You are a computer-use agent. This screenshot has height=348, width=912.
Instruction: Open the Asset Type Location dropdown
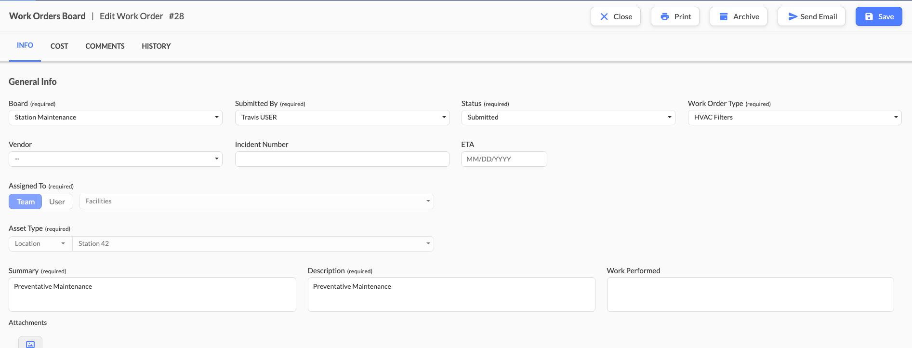point(40,244)
